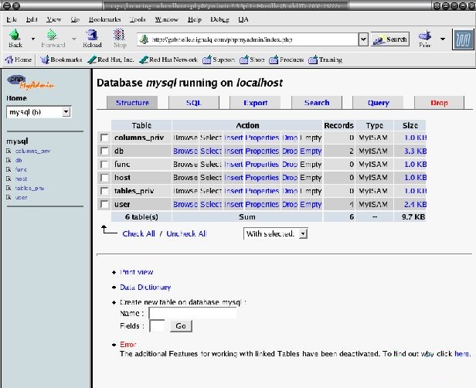
Task: Click the Forward navigation icon
Action: tap(53, 38)
